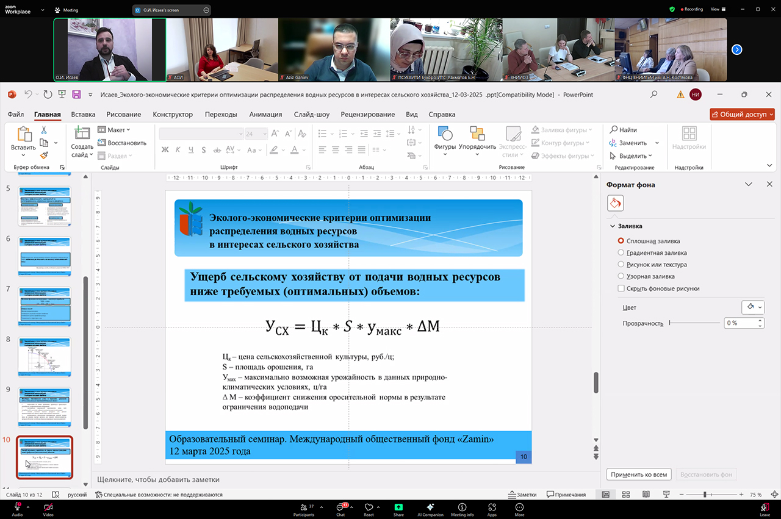Click the save diskette icon
The image size is (781, 519).
click(x=77, y=95)
